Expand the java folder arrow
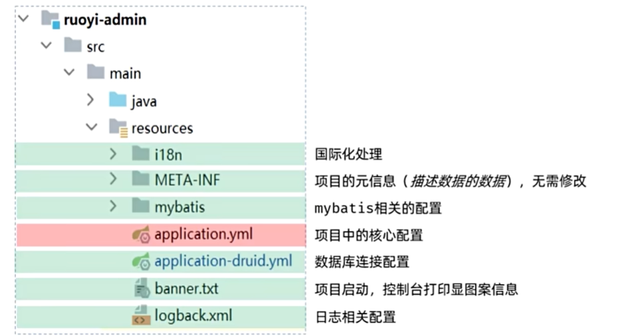The width and height of the screenshot is (639, 336). coord(90,100)
